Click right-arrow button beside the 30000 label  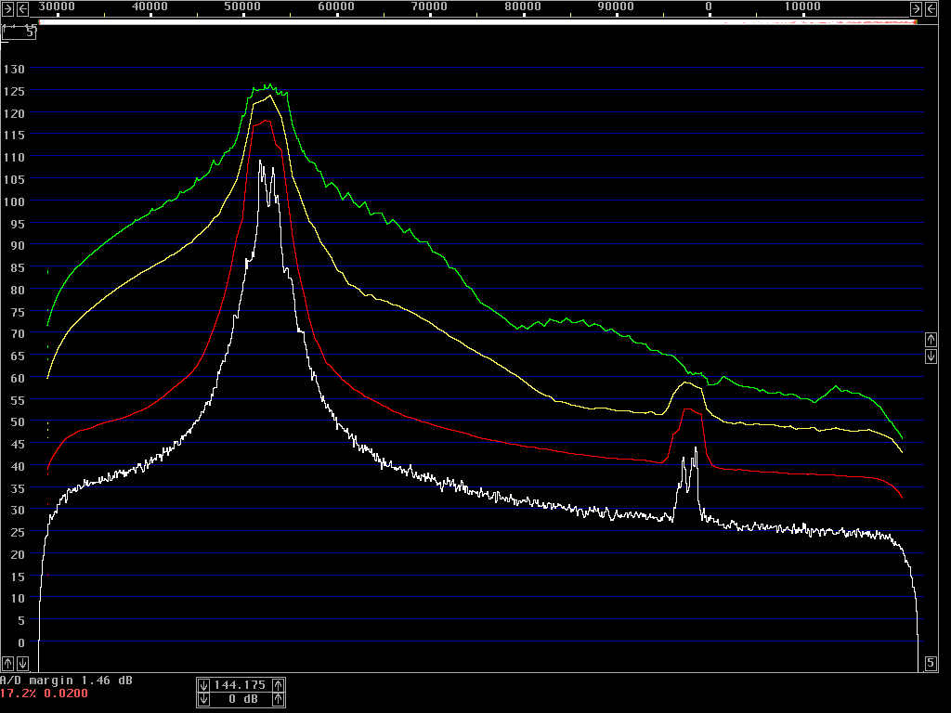(7, 8)
